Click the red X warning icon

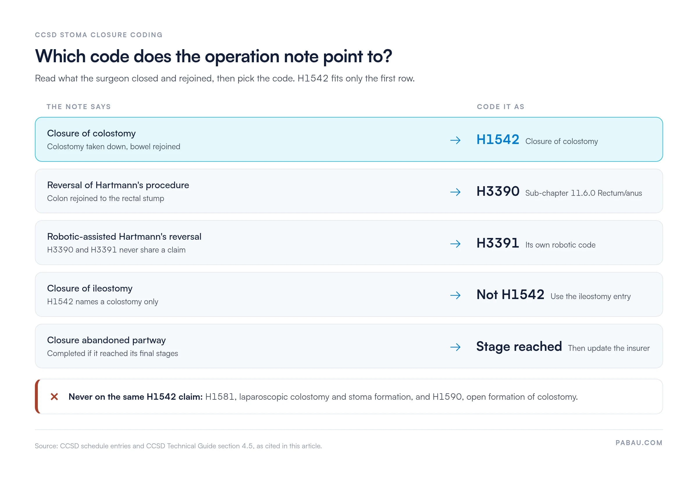pos(54,397)
